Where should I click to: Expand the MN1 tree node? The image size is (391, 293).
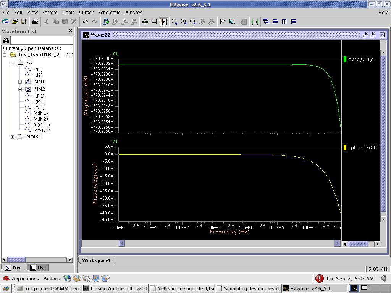click(20, 82)
